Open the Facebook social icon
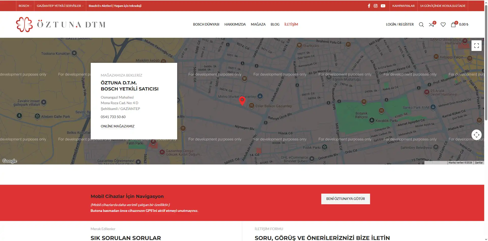This screenshot has height=241, width=488. tap(369, 6)
